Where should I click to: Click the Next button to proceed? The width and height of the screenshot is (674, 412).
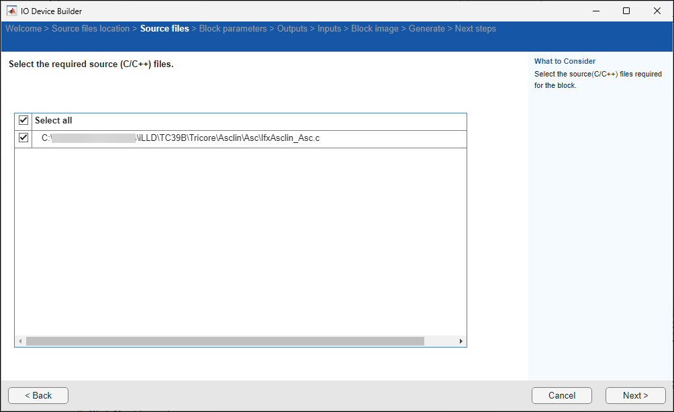point(635,395)
